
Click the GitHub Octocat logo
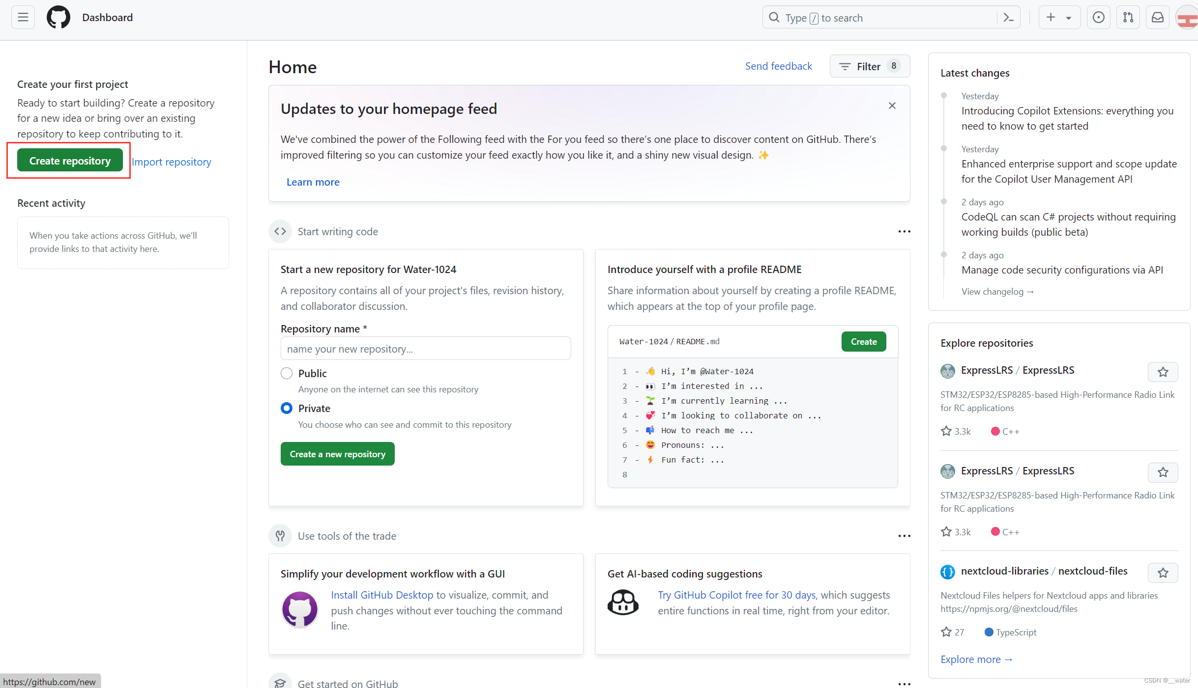pyautogui.click(x=58, y=18)
